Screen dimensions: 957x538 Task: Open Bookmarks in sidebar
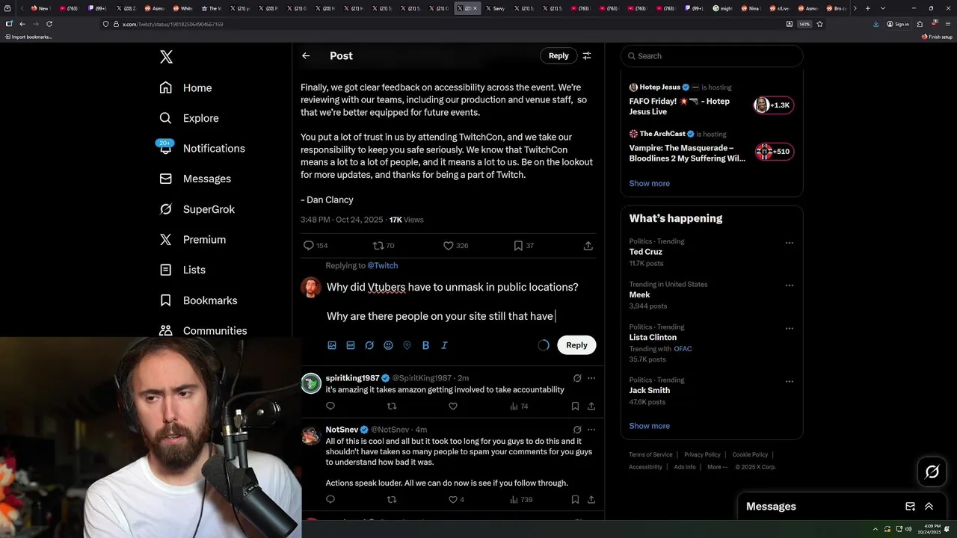pos(198,300)
